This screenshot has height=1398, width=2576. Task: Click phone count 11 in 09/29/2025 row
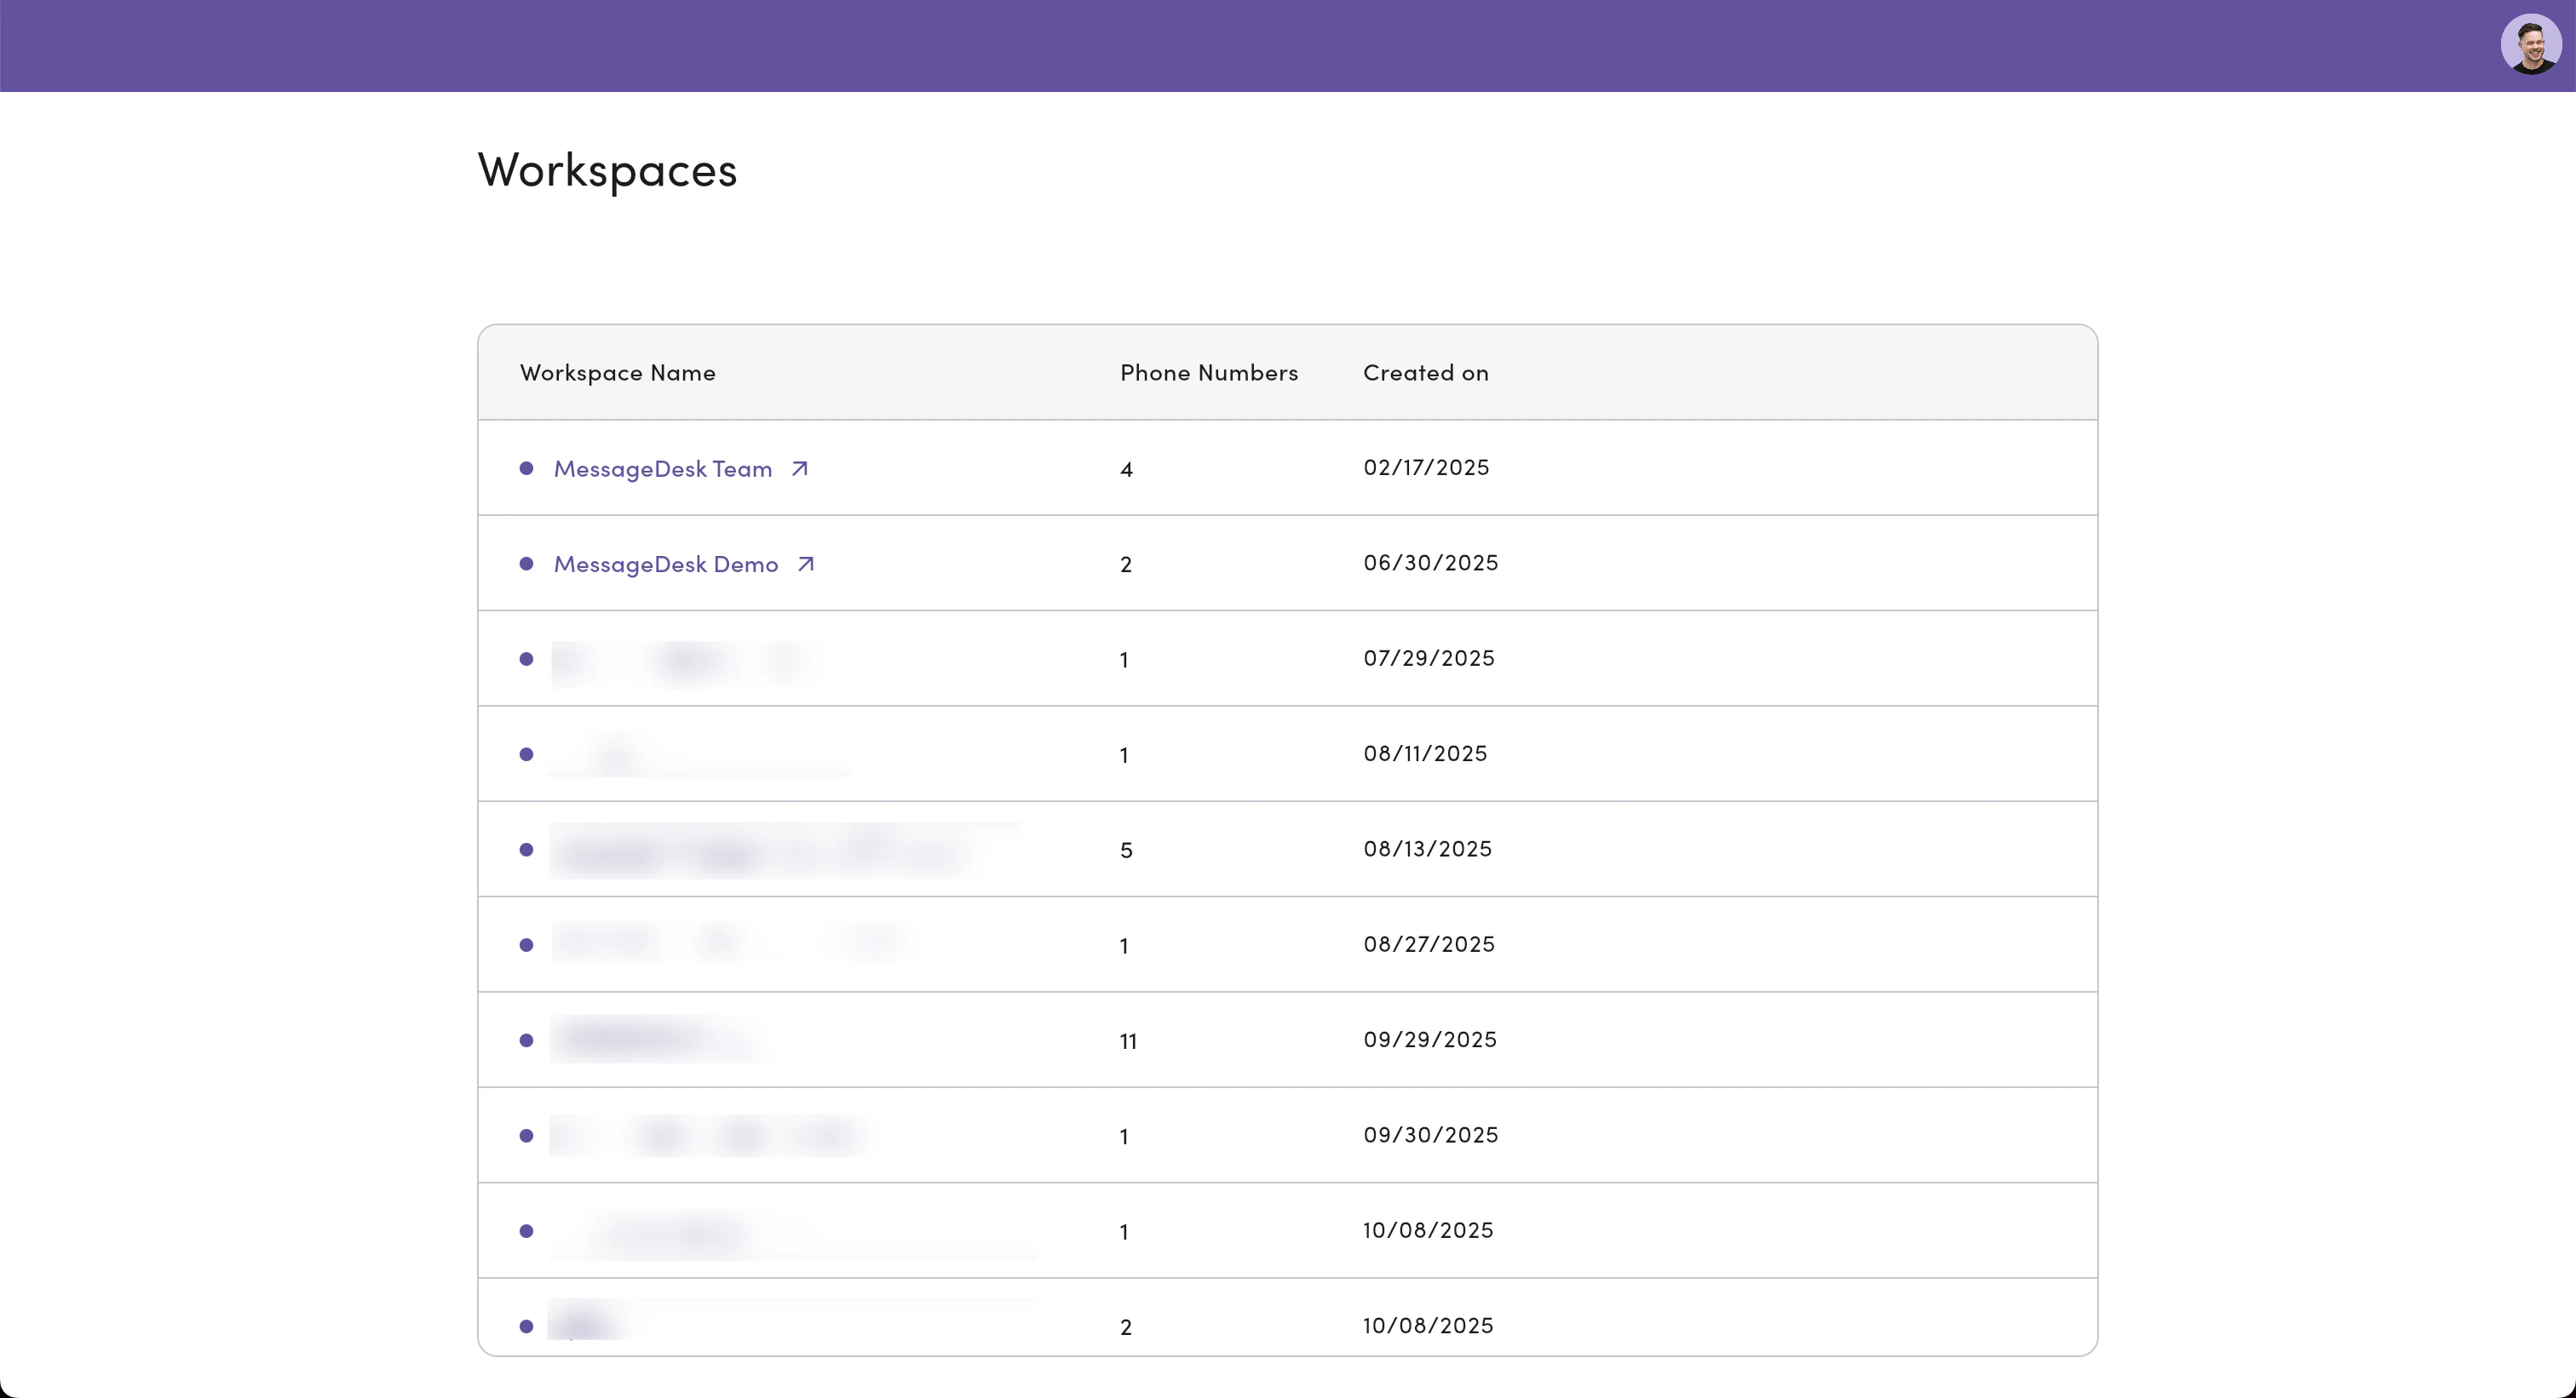(1128, 1041)
